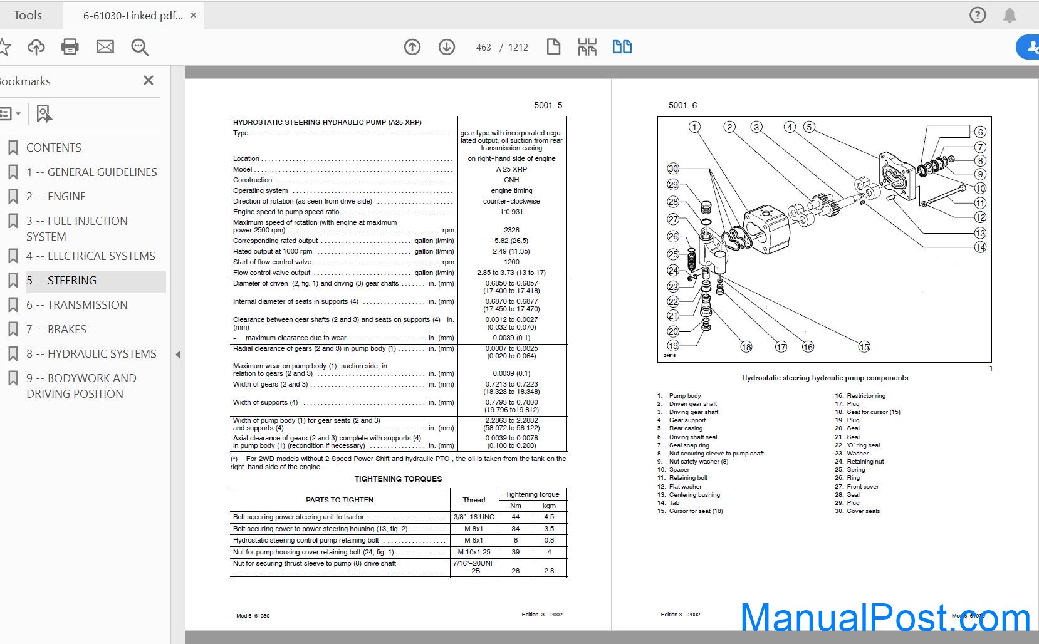The width and height of the screenshot is (1039, 644).
Task: Go to next page arrow
Action: coord(447,47)
